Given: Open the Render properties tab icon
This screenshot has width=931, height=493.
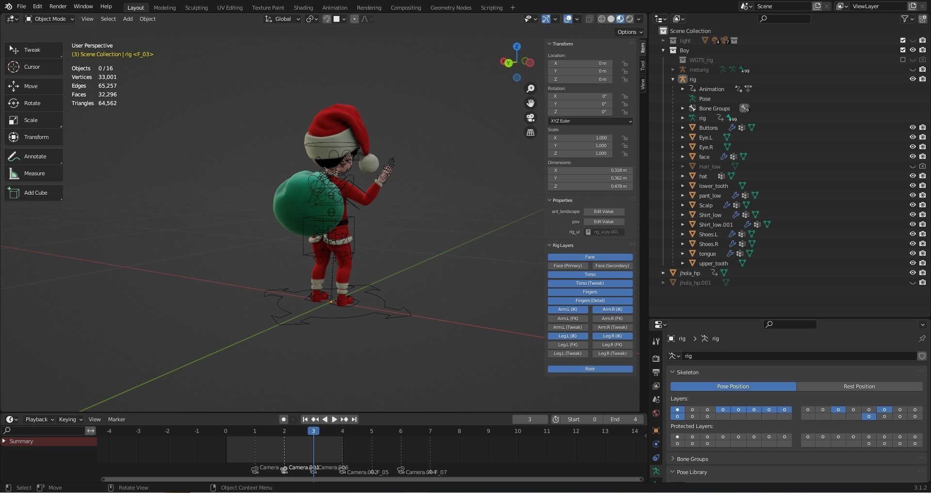Looking at the screenshot, I should point(656,359).
